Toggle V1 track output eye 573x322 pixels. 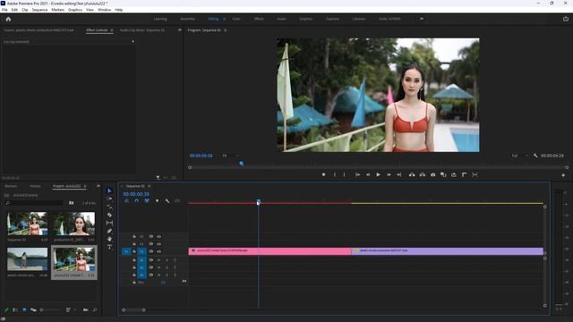[159, 251]
